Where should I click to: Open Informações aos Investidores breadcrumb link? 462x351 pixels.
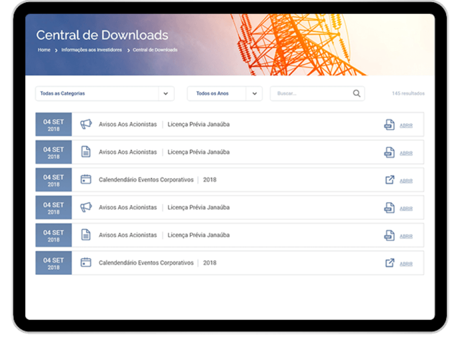click(92, 50)
